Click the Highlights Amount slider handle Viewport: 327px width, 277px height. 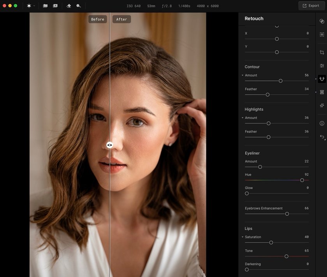tap(269, 124)
